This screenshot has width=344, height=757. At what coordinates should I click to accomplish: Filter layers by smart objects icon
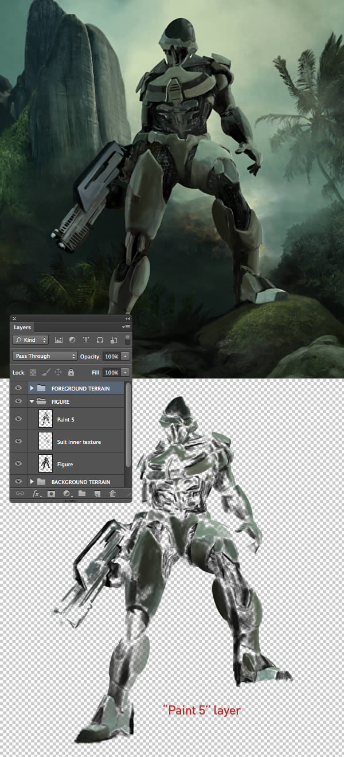tap(114, 340)
